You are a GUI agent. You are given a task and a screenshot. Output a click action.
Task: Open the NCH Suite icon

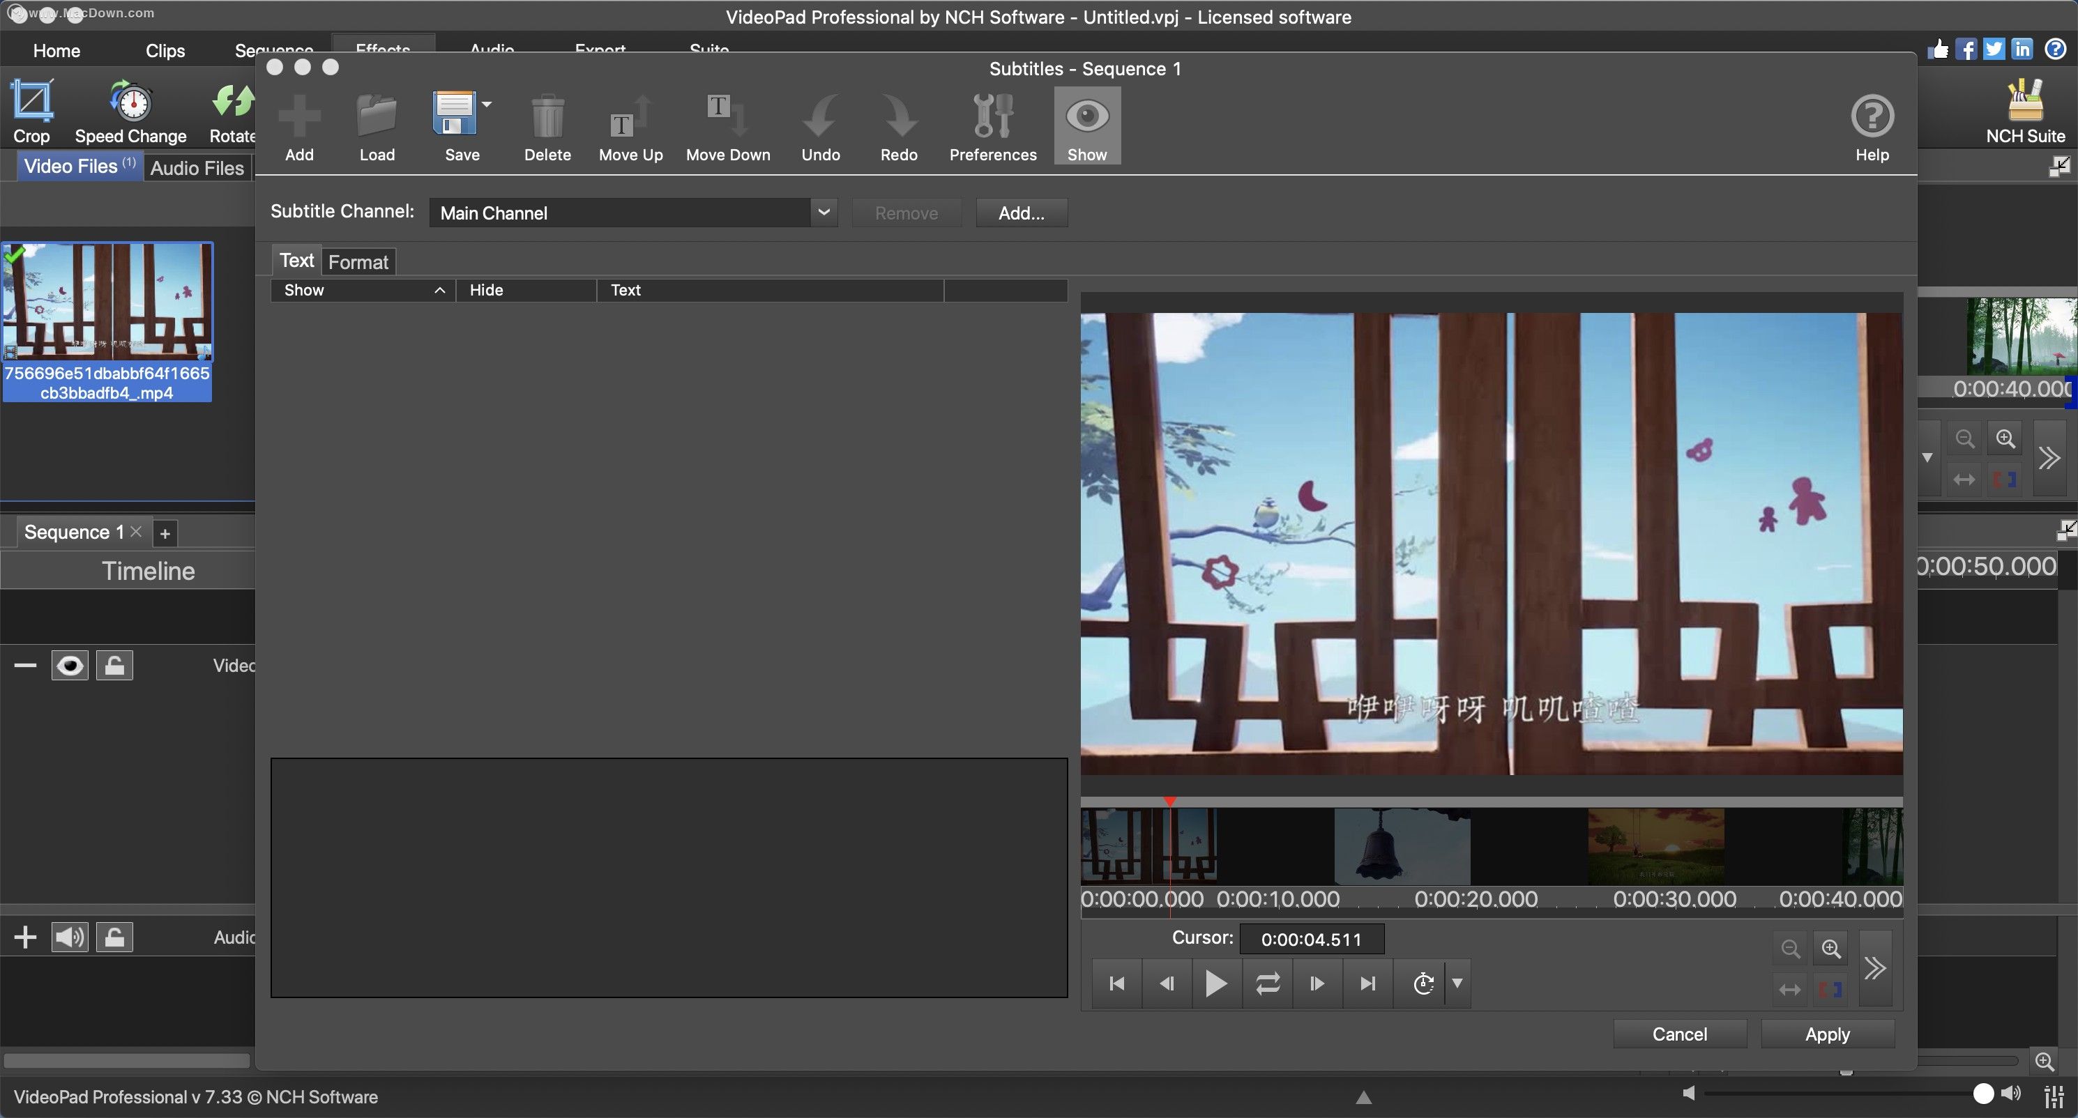2025,101
